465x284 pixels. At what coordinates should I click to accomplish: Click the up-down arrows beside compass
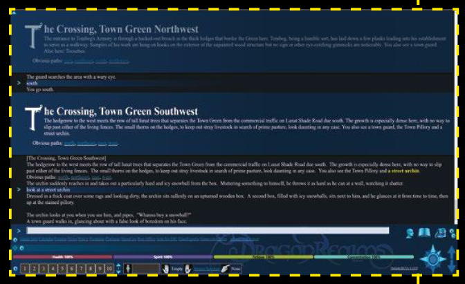coord(452,259)
